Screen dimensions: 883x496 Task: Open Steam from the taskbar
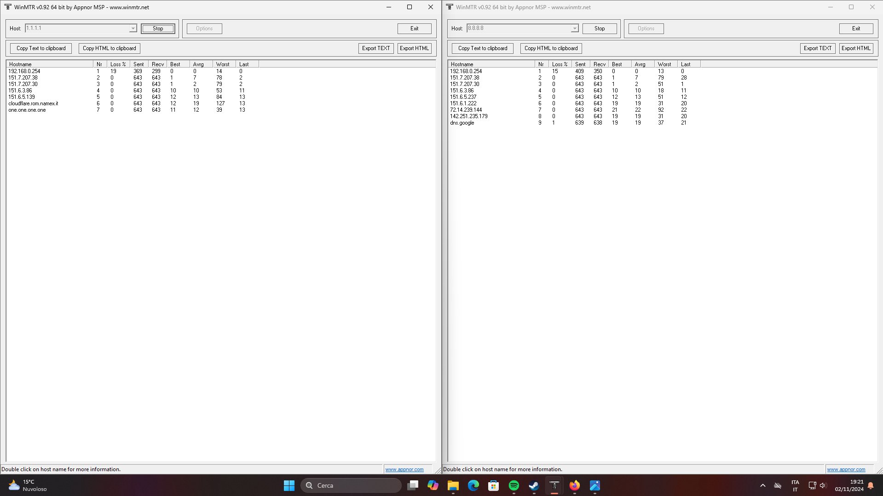(x=534, y=485)
